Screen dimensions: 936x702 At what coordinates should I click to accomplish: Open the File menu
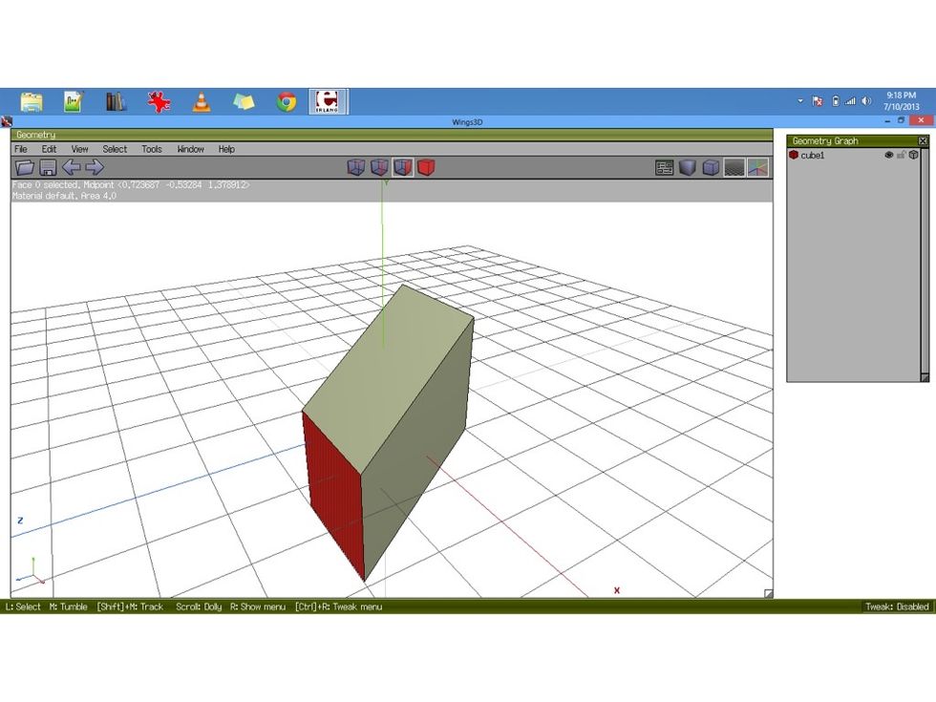coord(21,149)
